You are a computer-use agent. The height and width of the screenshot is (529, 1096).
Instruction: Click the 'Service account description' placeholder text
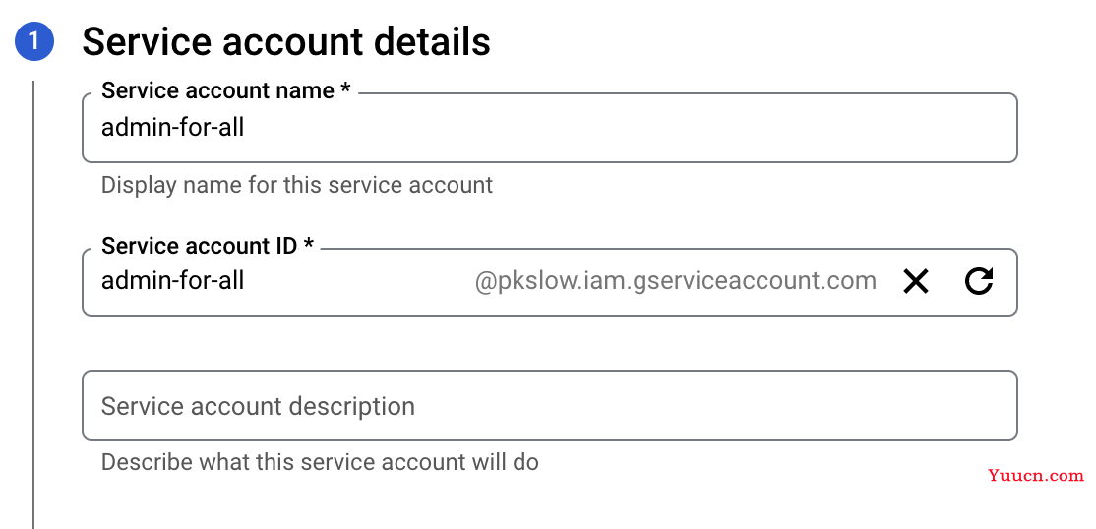[258, 406]
